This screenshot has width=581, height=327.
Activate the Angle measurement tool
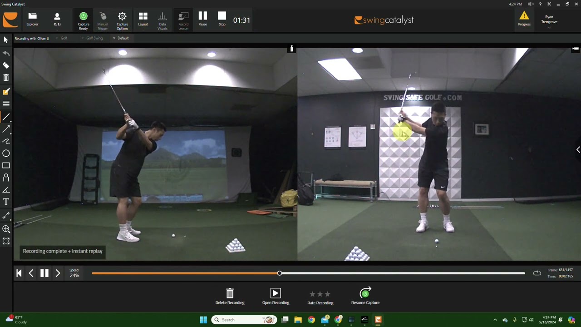coord(6,190)
